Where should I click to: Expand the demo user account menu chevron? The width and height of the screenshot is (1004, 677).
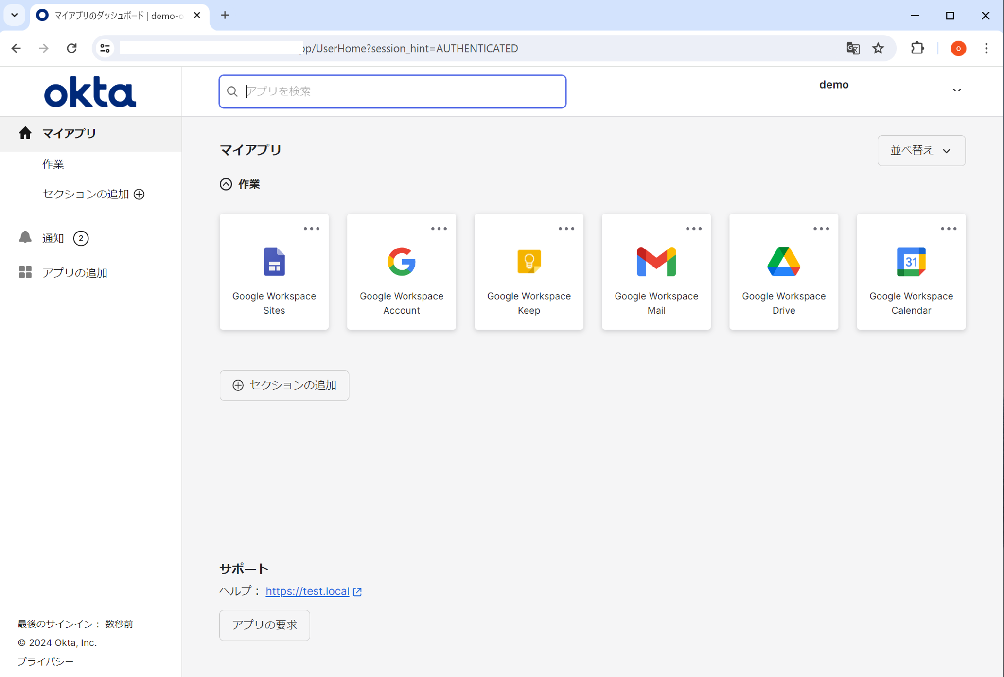coord(957,90)
